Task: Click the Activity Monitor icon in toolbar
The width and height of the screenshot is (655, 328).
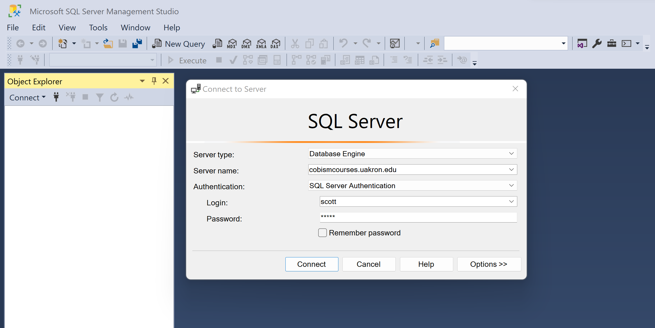Action: [x=395, y=43]
